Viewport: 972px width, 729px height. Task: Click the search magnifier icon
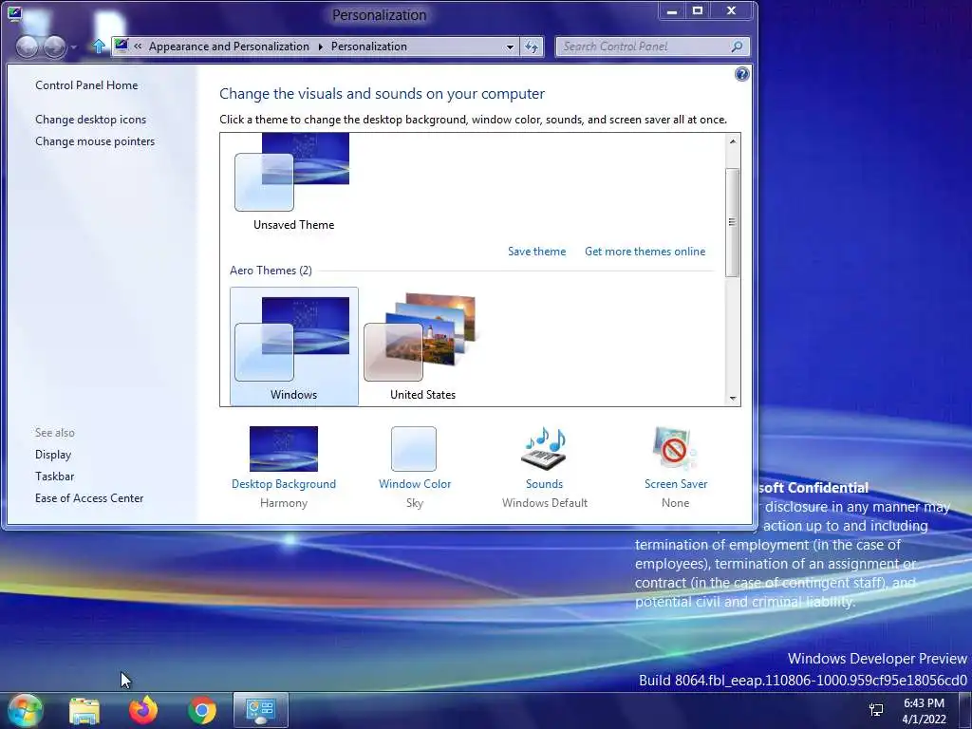[737, 47]
